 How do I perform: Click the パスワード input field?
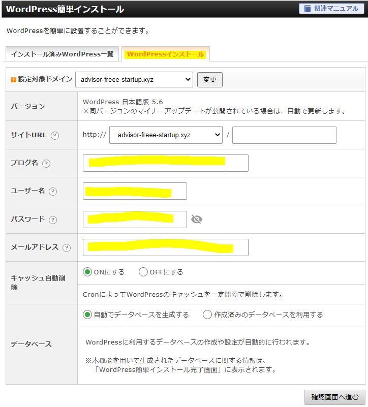(x=135, y=220)
